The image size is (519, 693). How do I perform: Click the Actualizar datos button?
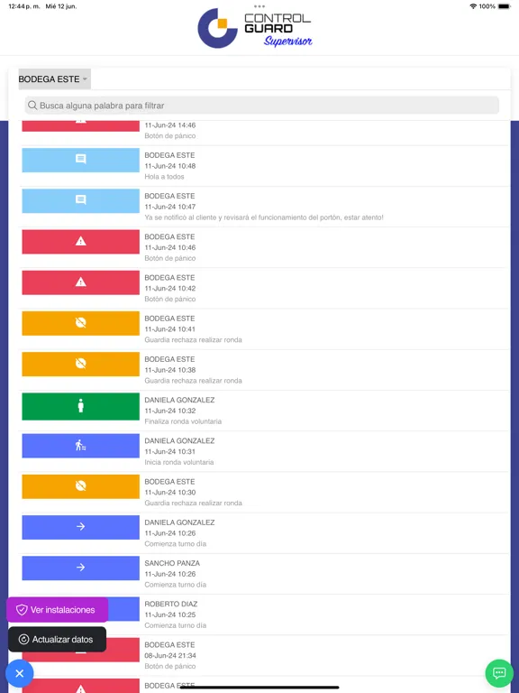coord(58,640)
